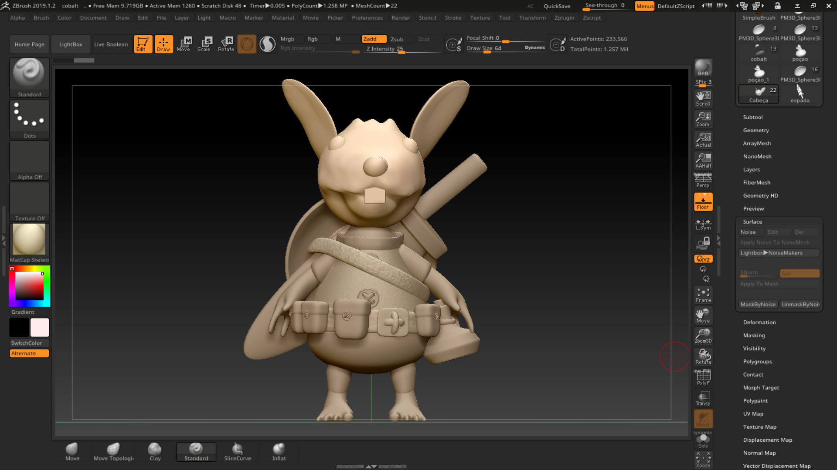Choose the Inflat brush
The image size is (837, 470).
(279, 452)
